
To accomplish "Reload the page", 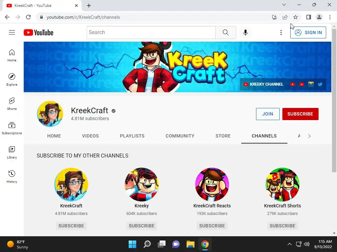I will (x=28, y=17).
